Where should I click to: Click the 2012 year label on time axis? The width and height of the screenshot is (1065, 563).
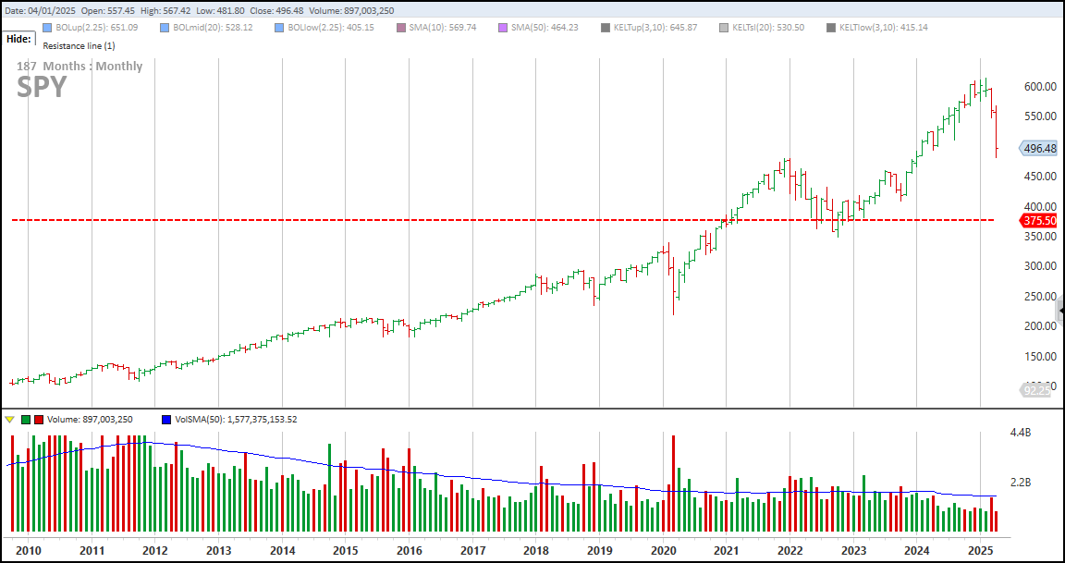pos(155,549)
